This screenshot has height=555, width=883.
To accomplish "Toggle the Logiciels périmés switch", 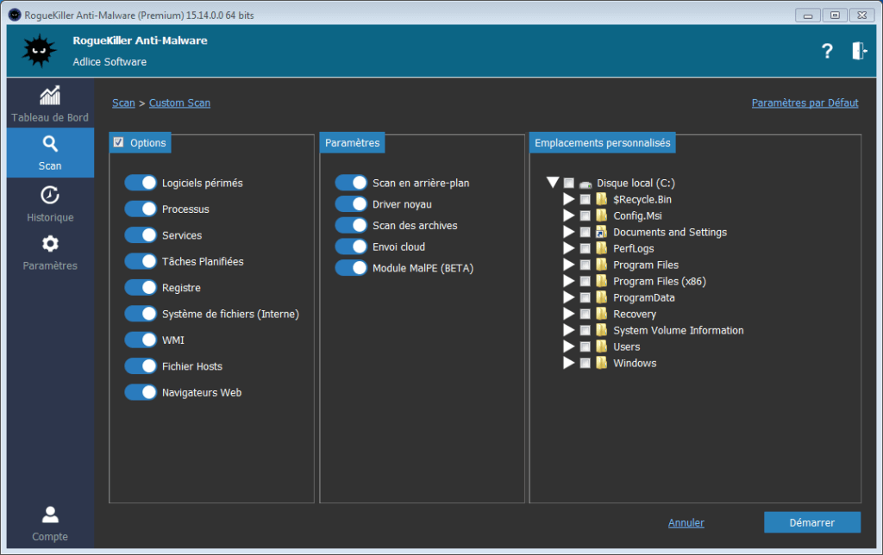I will tap(140, 183).
